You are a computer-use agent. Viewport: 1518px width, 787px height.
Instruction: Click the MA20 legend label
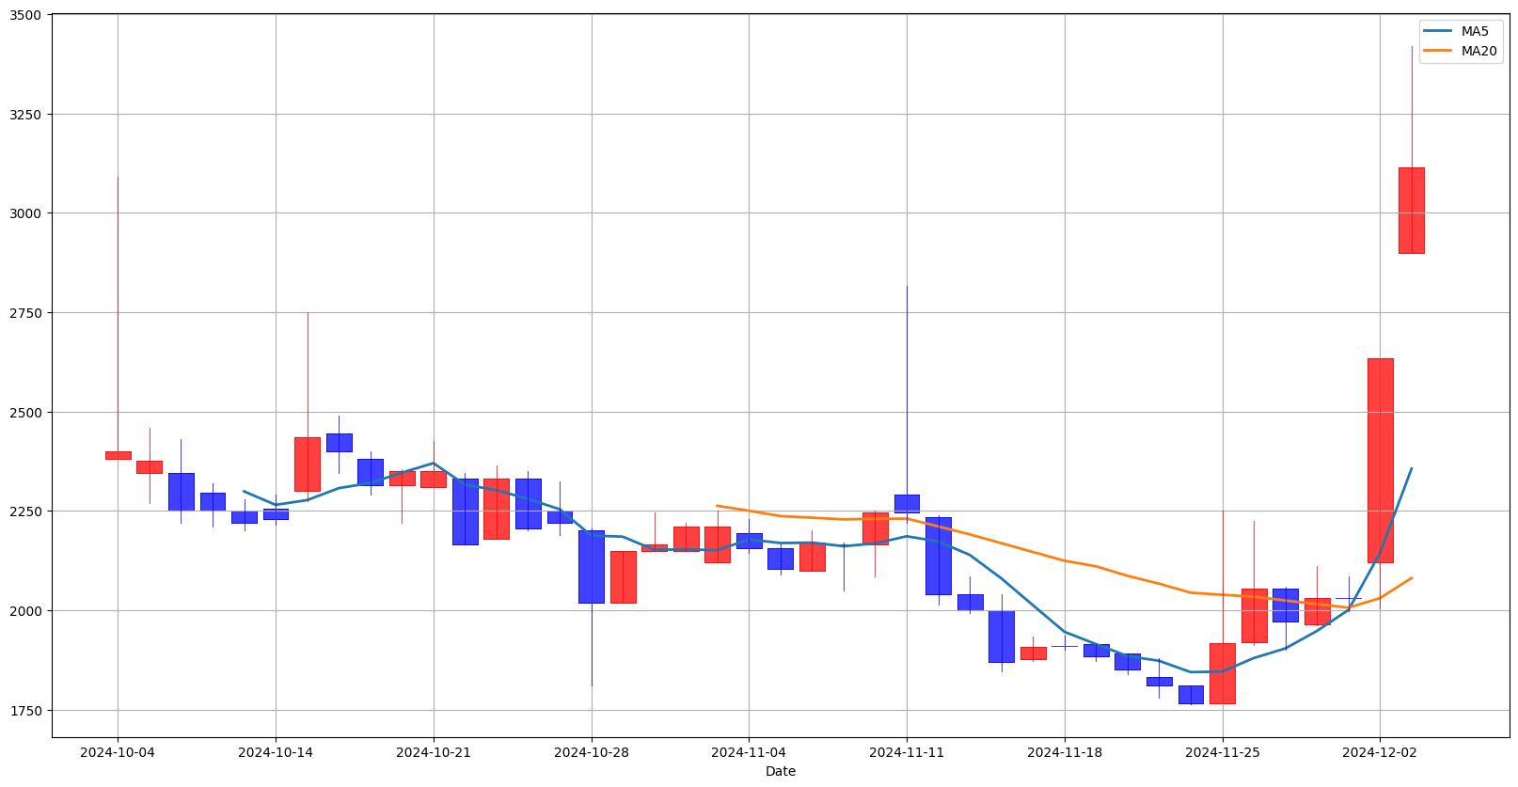(1478, 51)
